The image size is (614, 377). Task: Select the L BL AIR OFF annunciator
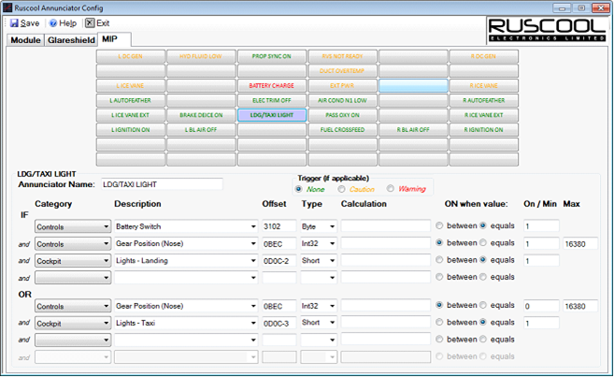pyautogui.click(x=201, y=130)
